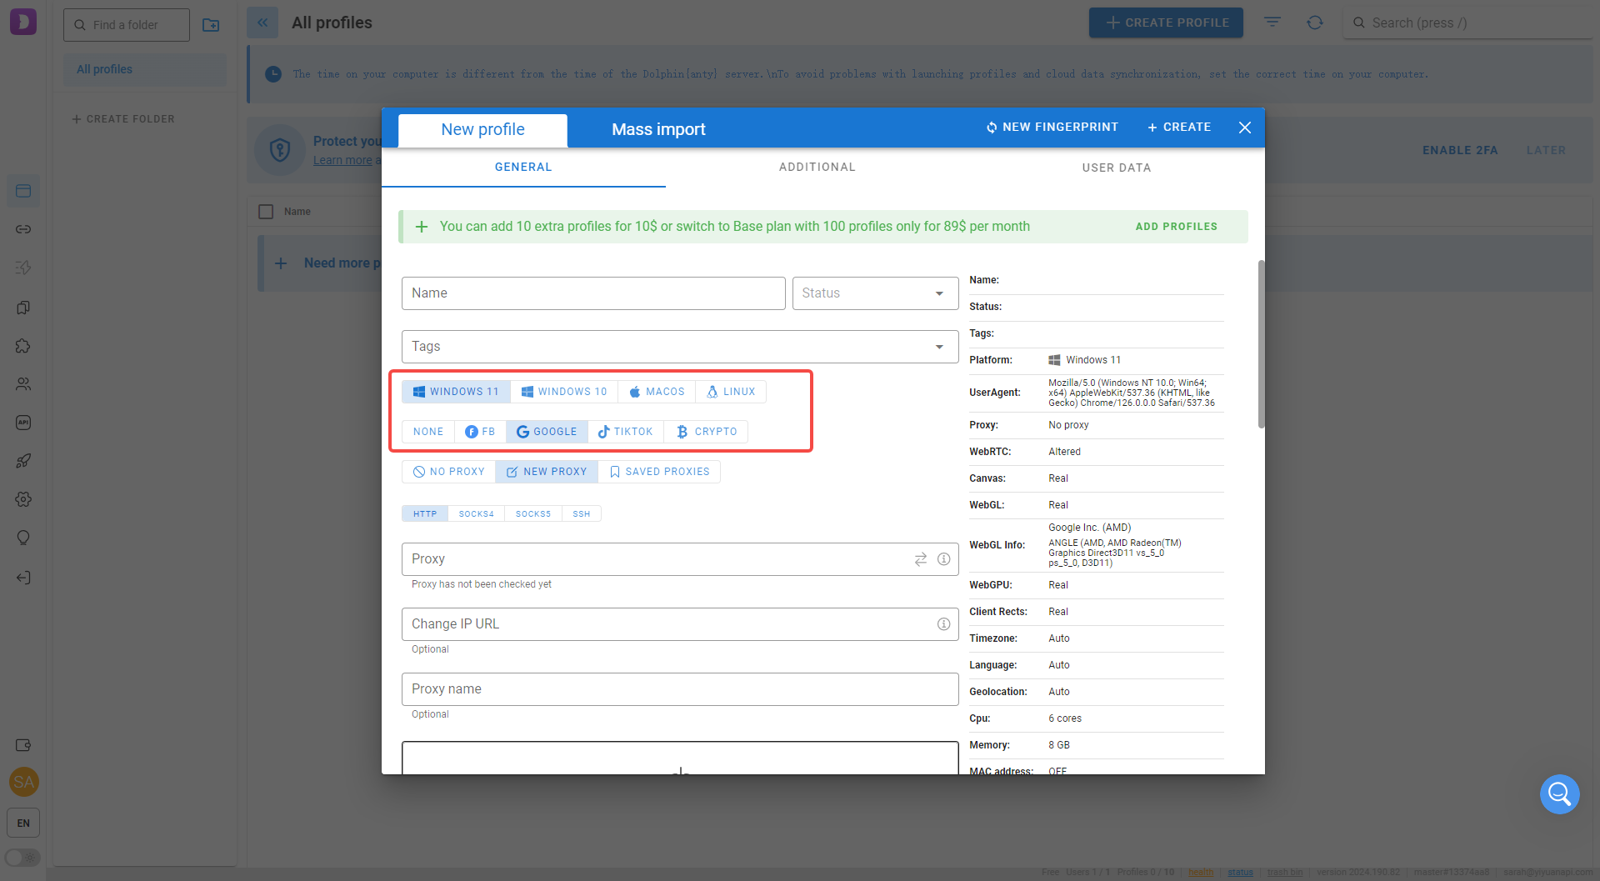Click the Proxy input field
This screenshot has height=881, width=1600.
(680, 559)
